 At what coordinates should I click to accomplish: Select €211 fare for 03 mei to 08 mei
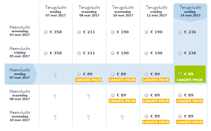pyautogui.click(x=79, y=32)
